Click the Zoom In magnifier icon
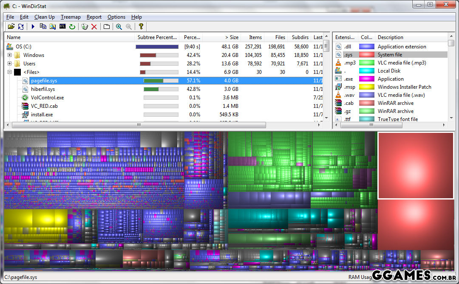Viewport: 459px width, 284px height. point(119,26)
